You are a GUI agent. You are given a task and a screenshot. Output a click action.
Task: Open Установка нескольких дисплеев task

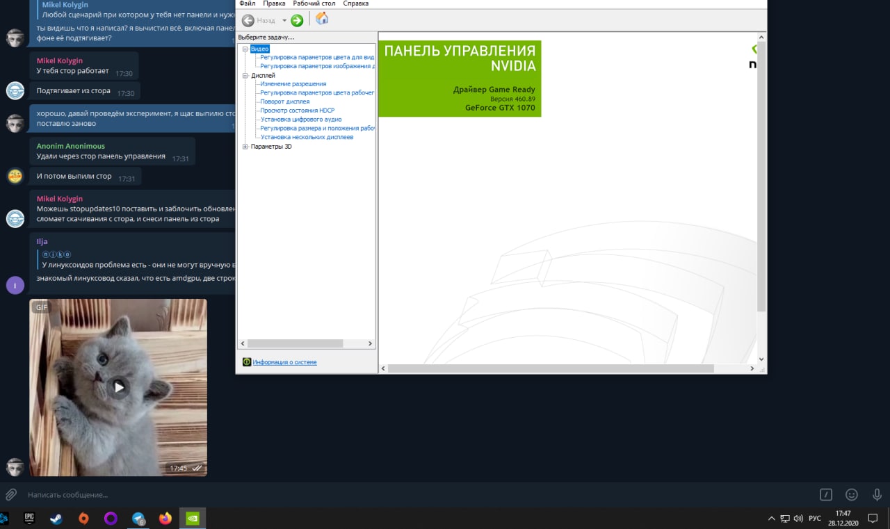[x=307, y=137]
